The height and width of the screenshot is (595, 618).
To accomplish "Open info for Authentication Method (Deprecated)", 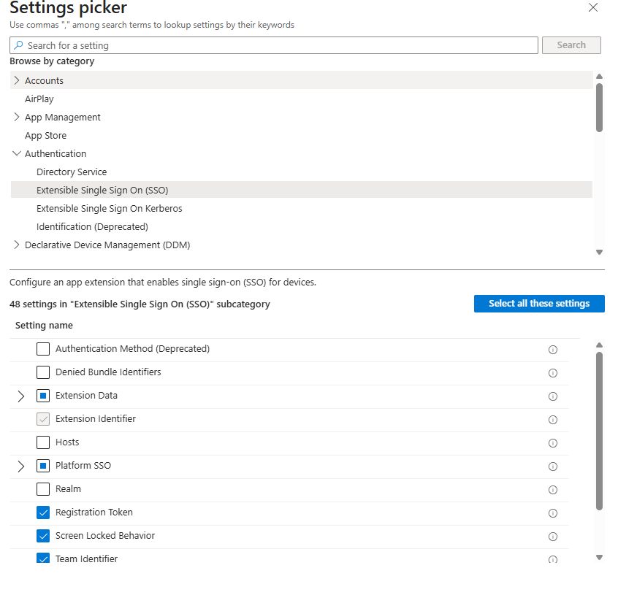I will [x=552, y=350].
